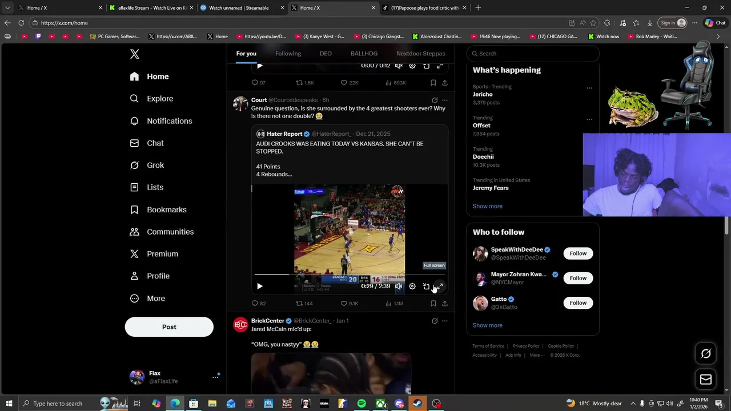
Task: Play the top 0:12 video
Action: coord(259,66)
